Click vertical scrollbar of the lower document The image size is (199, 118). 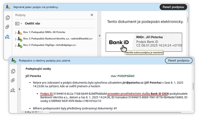tap(193, 86)
